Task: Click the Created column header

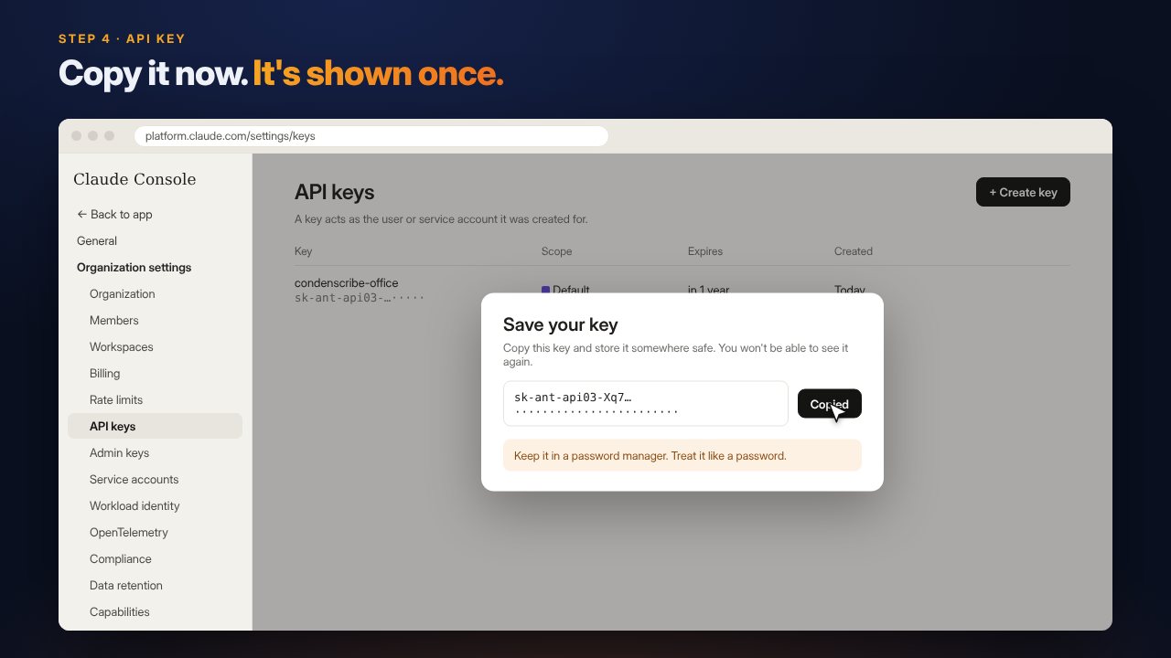Action: point(854,251)
